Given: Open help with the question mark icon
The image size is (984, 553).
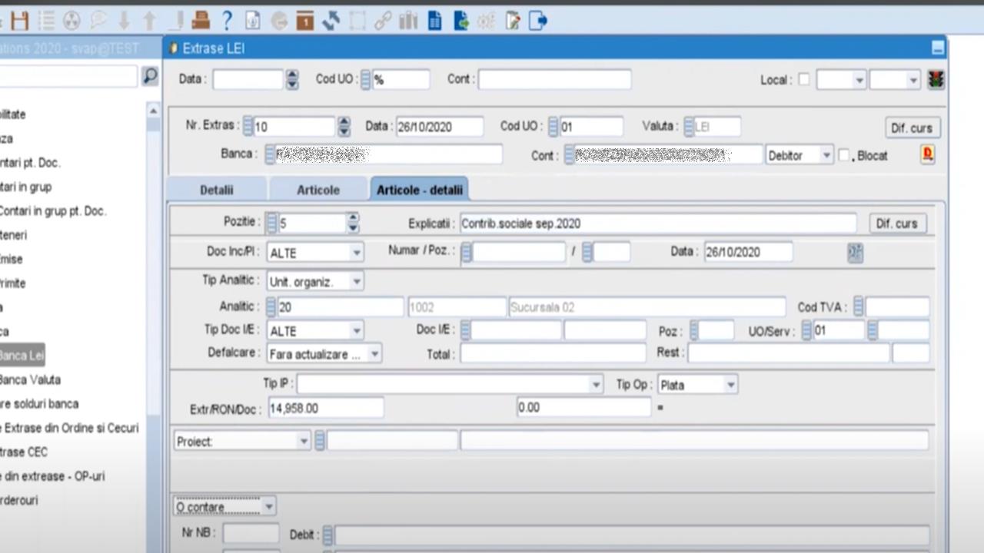Looking at the screenshot, I should pos(227,21).
